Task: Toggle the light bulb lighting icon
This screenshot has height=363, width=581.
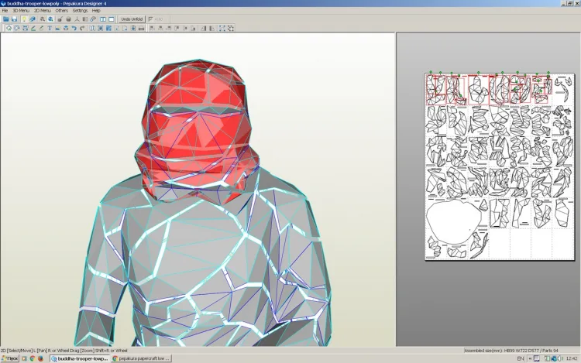Action: click(x=24, y=19)
